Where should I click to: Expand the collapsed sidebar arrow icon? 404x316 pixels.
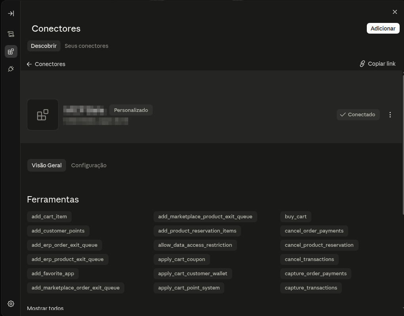(x=11, y=13)
